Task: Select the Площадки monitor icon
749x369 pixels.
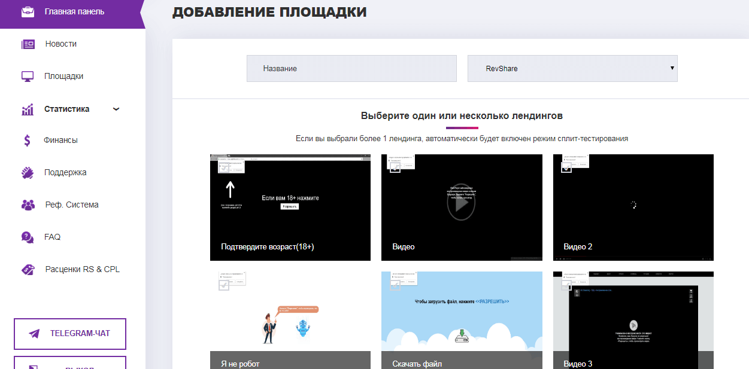Action: [x=27, y=75]
